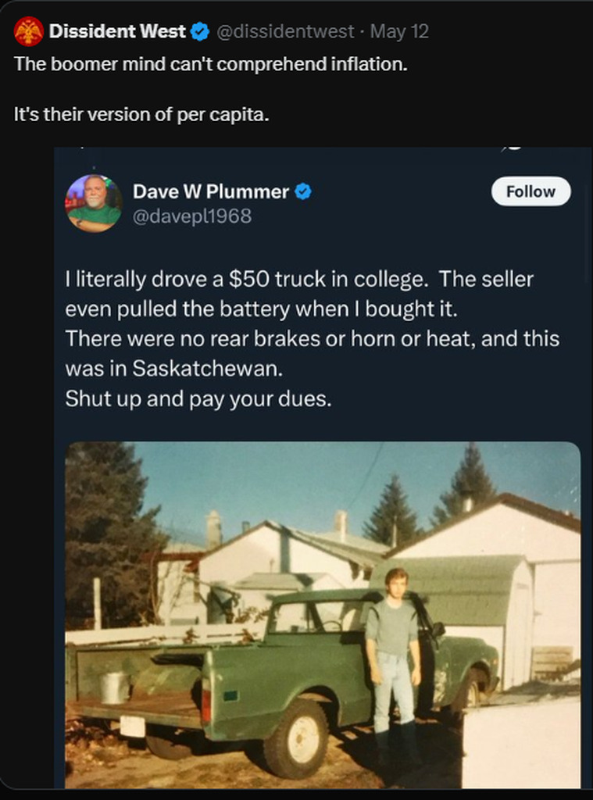This screenshot has height=800, width=593.
Task: Follow Dave W Plummer
Action: (x=530, y=191)
